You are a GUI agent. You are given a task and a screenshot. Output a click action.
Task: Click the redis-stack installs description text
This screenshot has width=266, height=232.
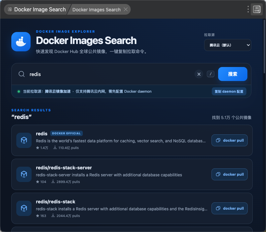click(x=122, y=209)
